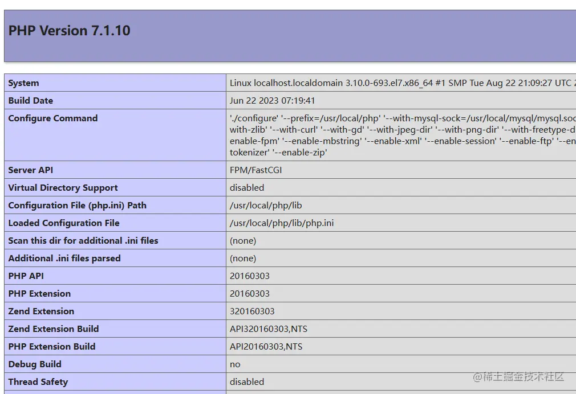Select disabled value for Virtual Directory Support
Viewport: 576px width, 394px height.
tap(247, 188)
